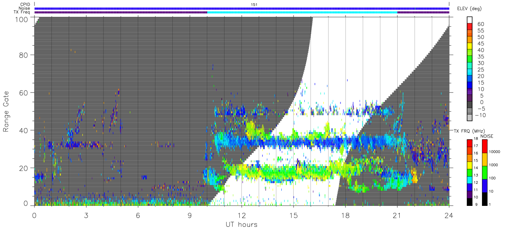The height and width of the screenshot is (233, 505).
Task: Pick TX FRQ colorbar segment between 17 and 18
Action: click(470, 143)
